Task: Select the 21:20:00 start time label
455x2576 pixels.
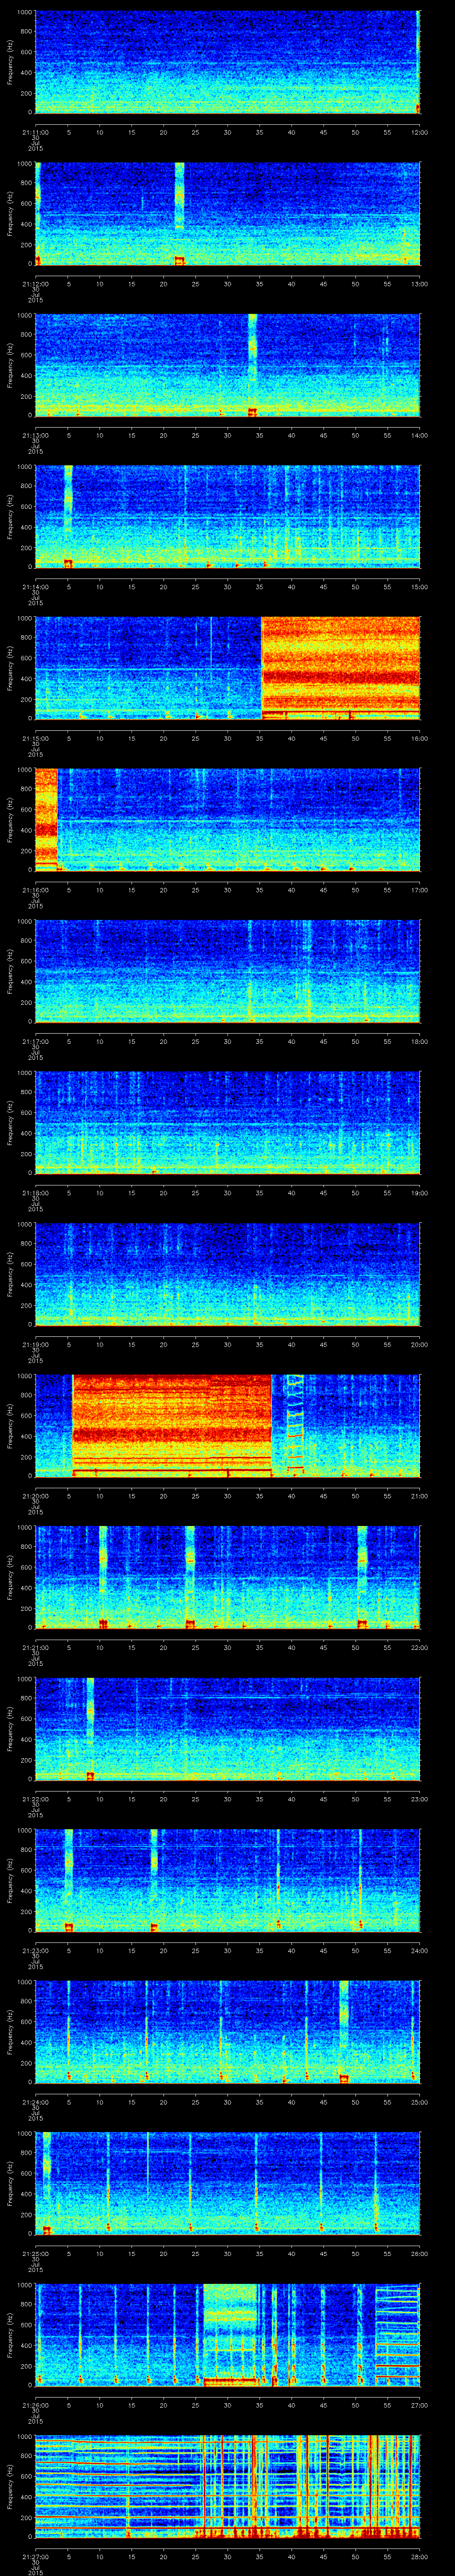Action: point(35,1495)
